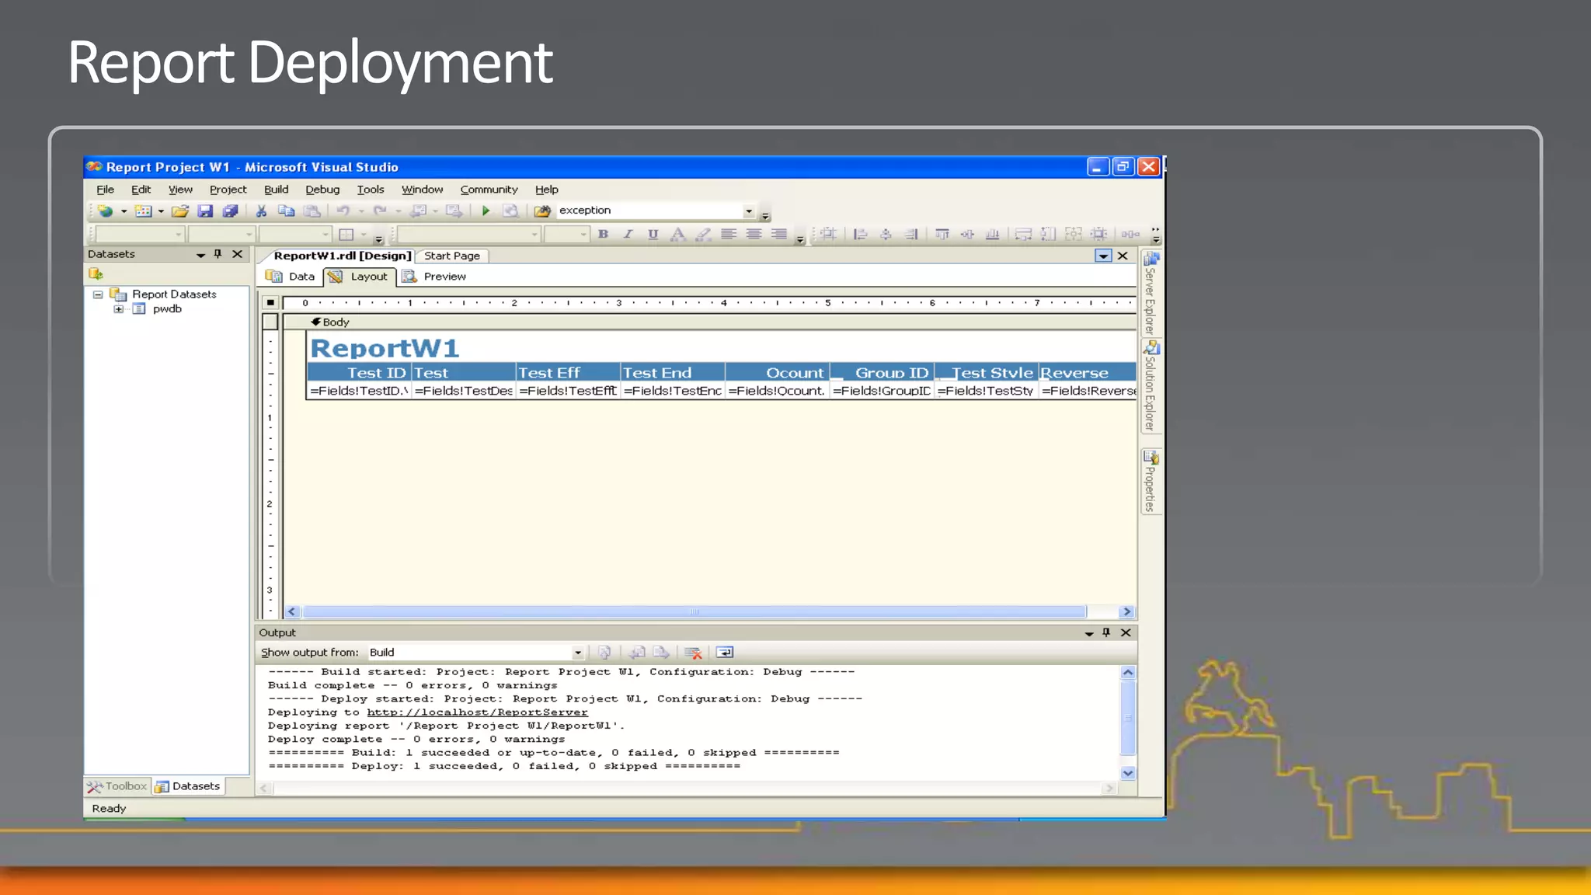Open the New Project dropdown arrow

pos(124,211)
